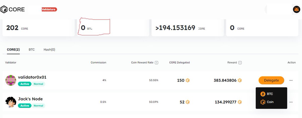Click the Active badge under validator0x01
Screen dimensions: 302x118
[x=25, y=84]
